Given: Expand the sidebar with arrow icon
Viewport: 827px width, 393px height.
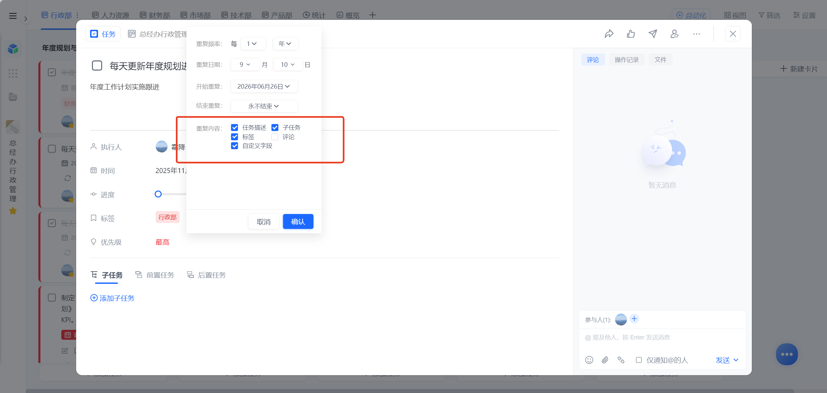Looking at the screenshot, I should pos(26,19).
